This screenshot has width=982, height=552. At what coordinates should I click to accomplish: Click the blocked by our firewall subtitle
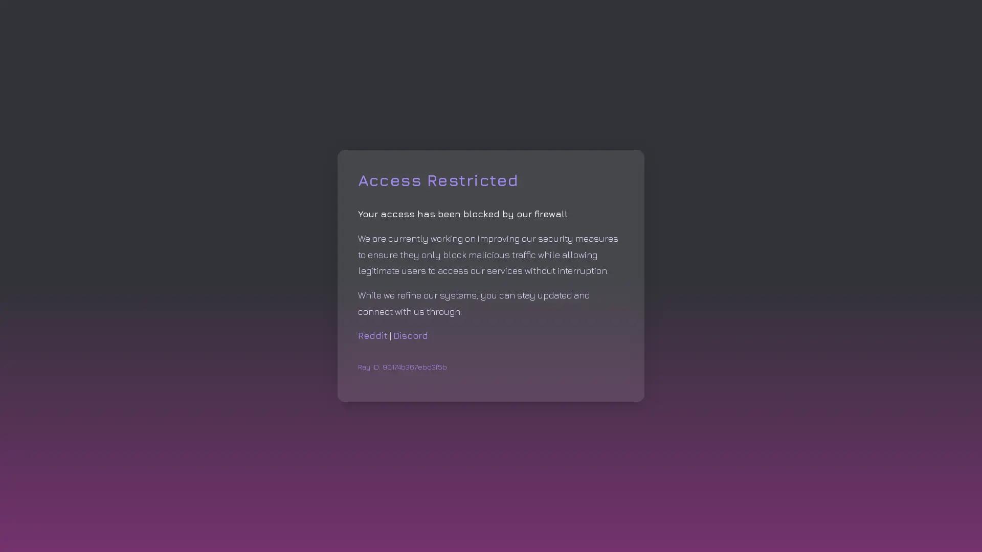tap(462, 214)
